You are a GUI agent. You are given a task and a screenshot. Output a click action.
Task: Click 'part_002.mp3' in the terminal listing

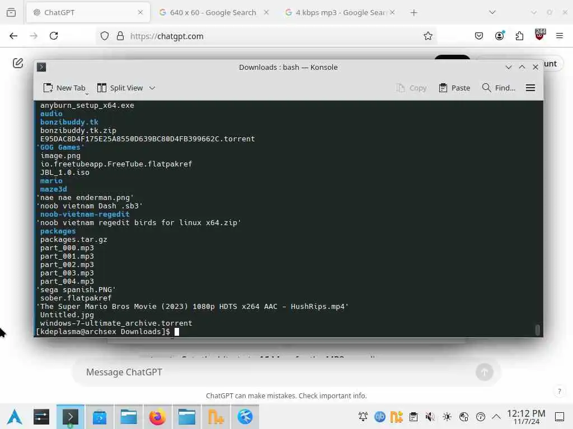(x=67, y=265)
